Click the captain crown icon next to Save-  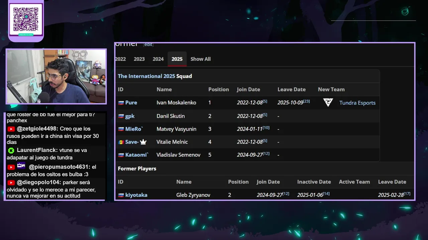(x=143, y=142)
